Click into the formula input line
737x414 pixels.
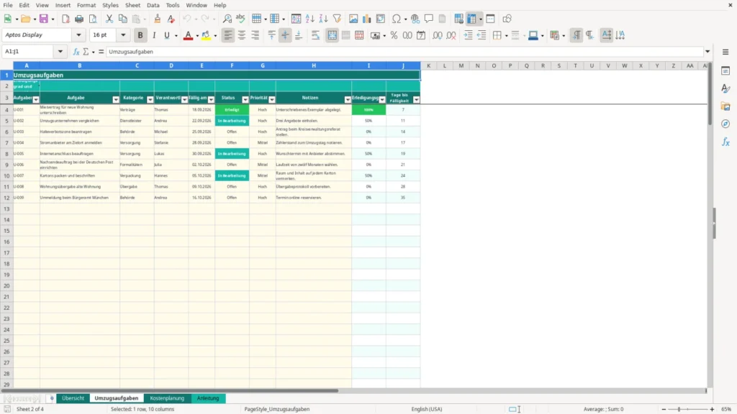pos(404,52)
